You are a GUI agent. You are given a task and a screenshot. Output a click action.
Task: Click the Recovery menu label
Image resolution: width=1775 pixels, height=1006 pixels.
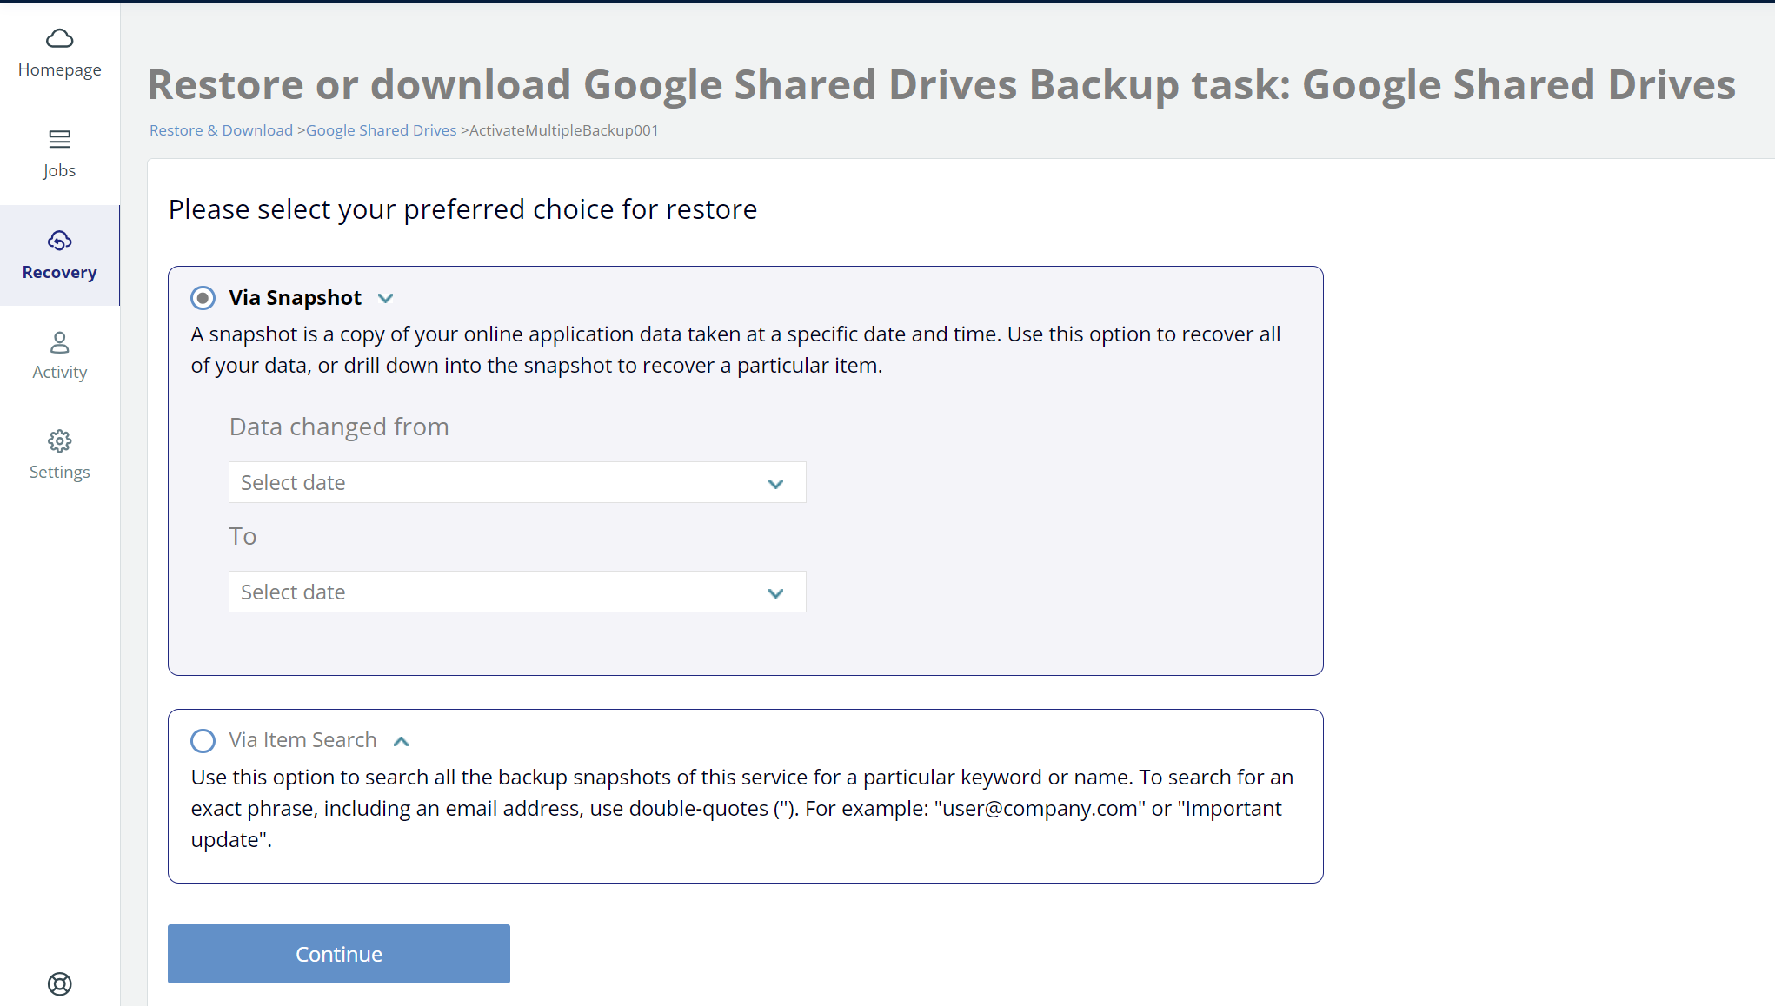pos(59,272)
